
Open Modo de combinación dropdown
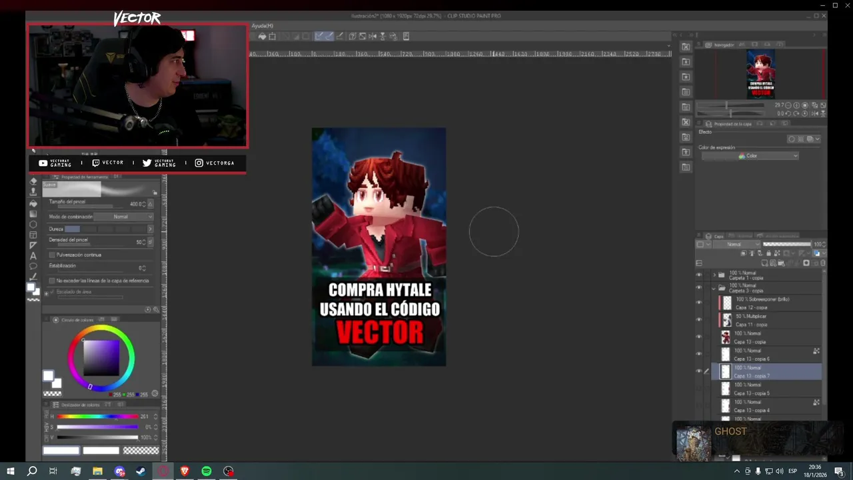(123, 217)
